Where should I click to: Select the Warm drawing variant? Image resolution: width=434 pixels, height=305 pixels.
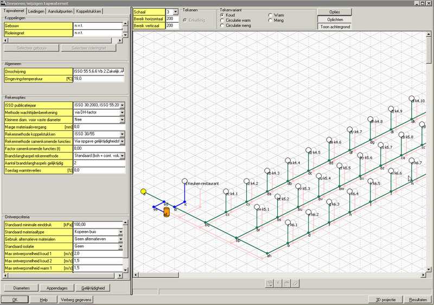(270, 15)
